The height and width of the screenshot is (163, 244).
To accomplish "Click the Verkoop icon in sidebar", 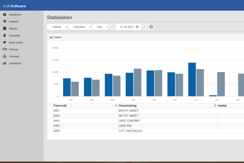I will tap(4, 49).
